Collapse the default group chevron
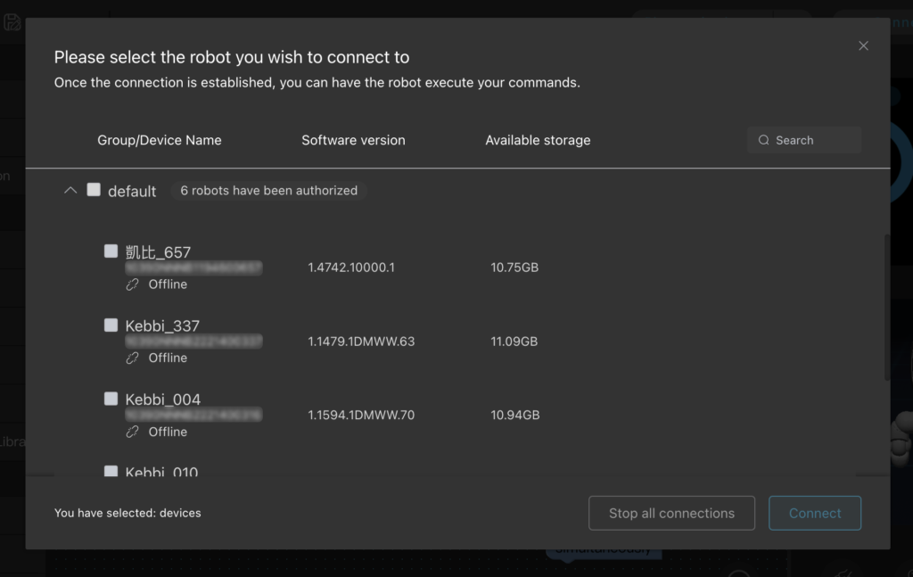 [x=70, y=190]
